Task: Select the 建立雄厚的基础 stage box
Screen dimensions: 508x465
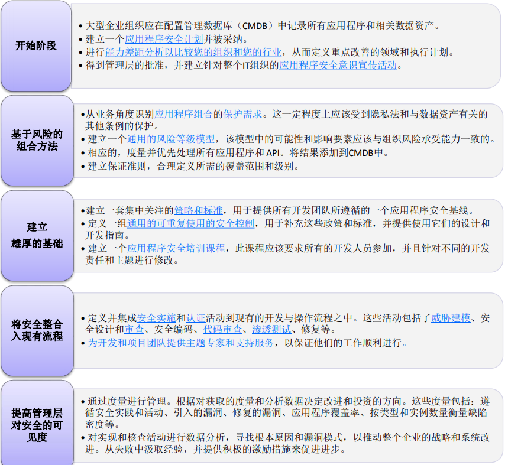Action: (37, 235)
